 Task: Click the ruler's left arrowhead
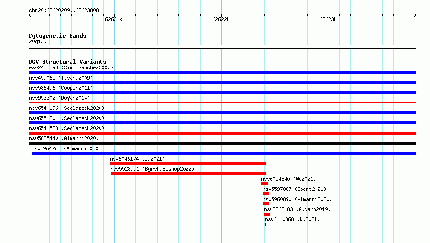pyautogui.click(x=30, y=15)
